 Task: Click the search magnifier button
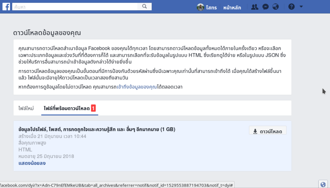point(144,6)
